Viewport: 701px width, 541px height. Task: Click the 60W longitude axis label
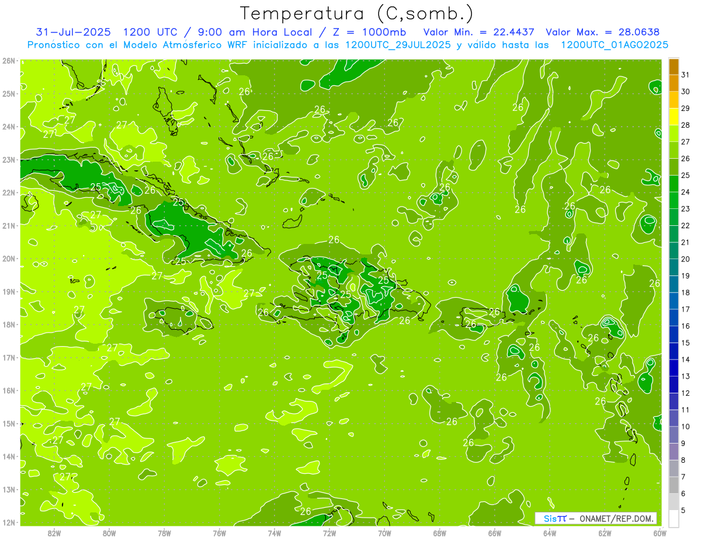(660, 533)
